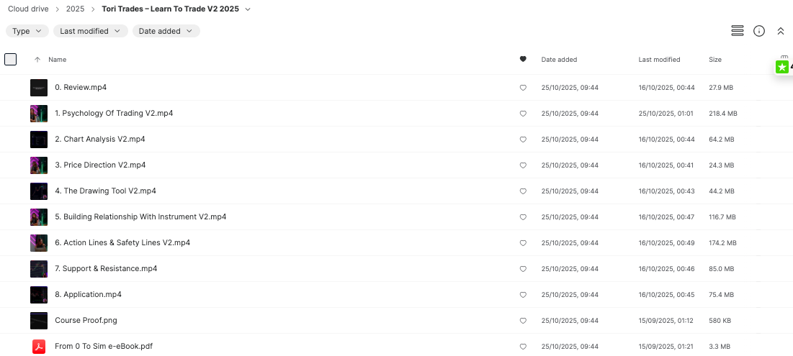Favourite the 0. Review.mp4 file
793x356 pixels.
tap(523, 88)
